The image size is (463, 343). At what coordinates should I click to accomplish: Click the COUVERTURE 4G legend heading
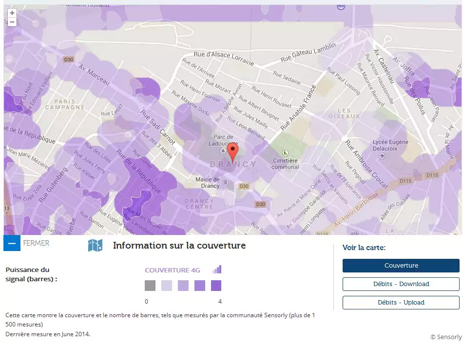173,270
